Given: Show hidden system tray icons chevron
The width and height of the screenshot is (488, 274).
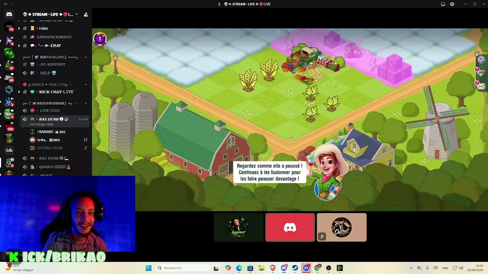Looking at the screenshot, I should click(x=411, y=268).
